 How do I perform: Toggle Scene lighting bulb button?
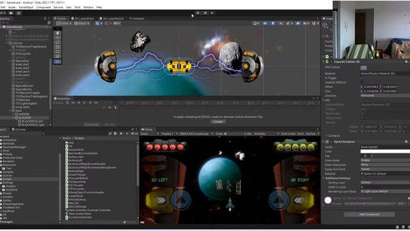(x=273, y=23)
